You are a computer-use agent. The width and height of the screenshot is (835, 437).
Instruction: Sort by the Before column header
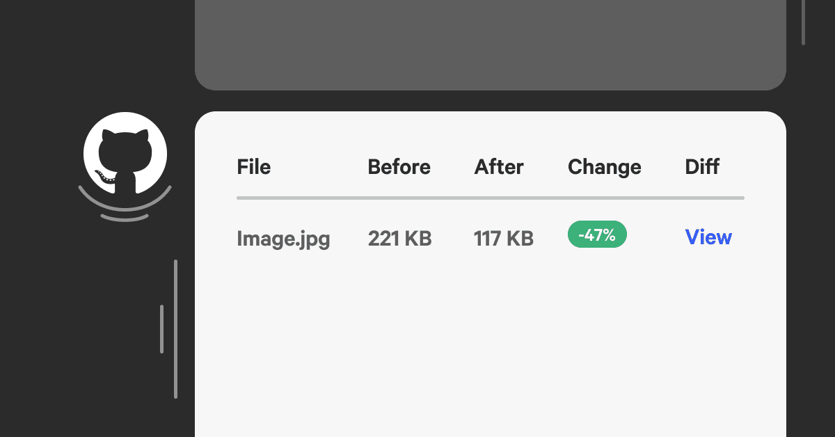399,167
